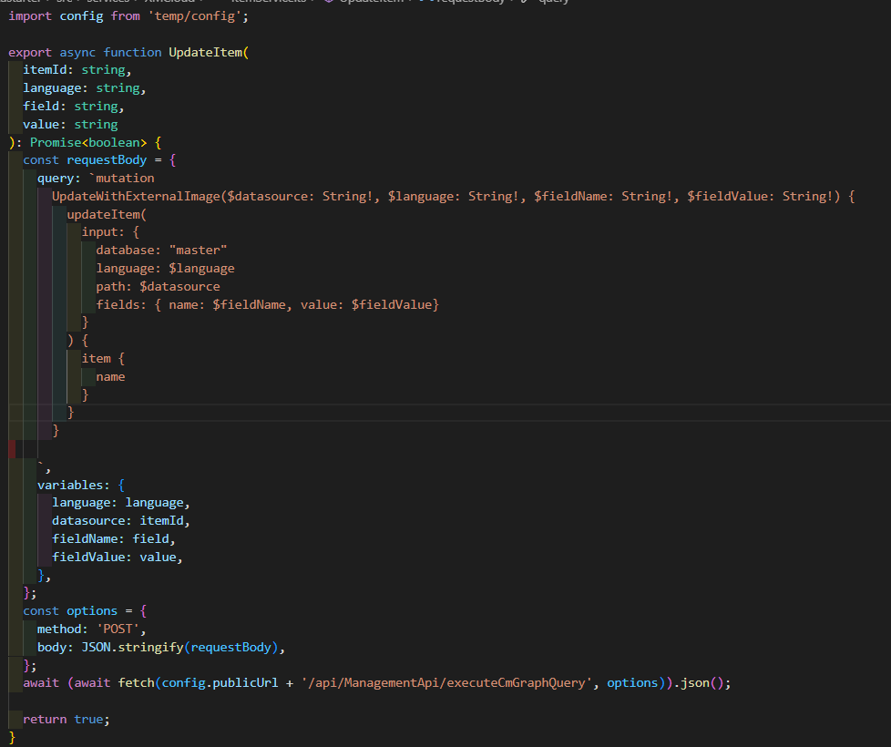Click the variables property key
The width and height of the screenshot is (891, 747).
point(74,485)
